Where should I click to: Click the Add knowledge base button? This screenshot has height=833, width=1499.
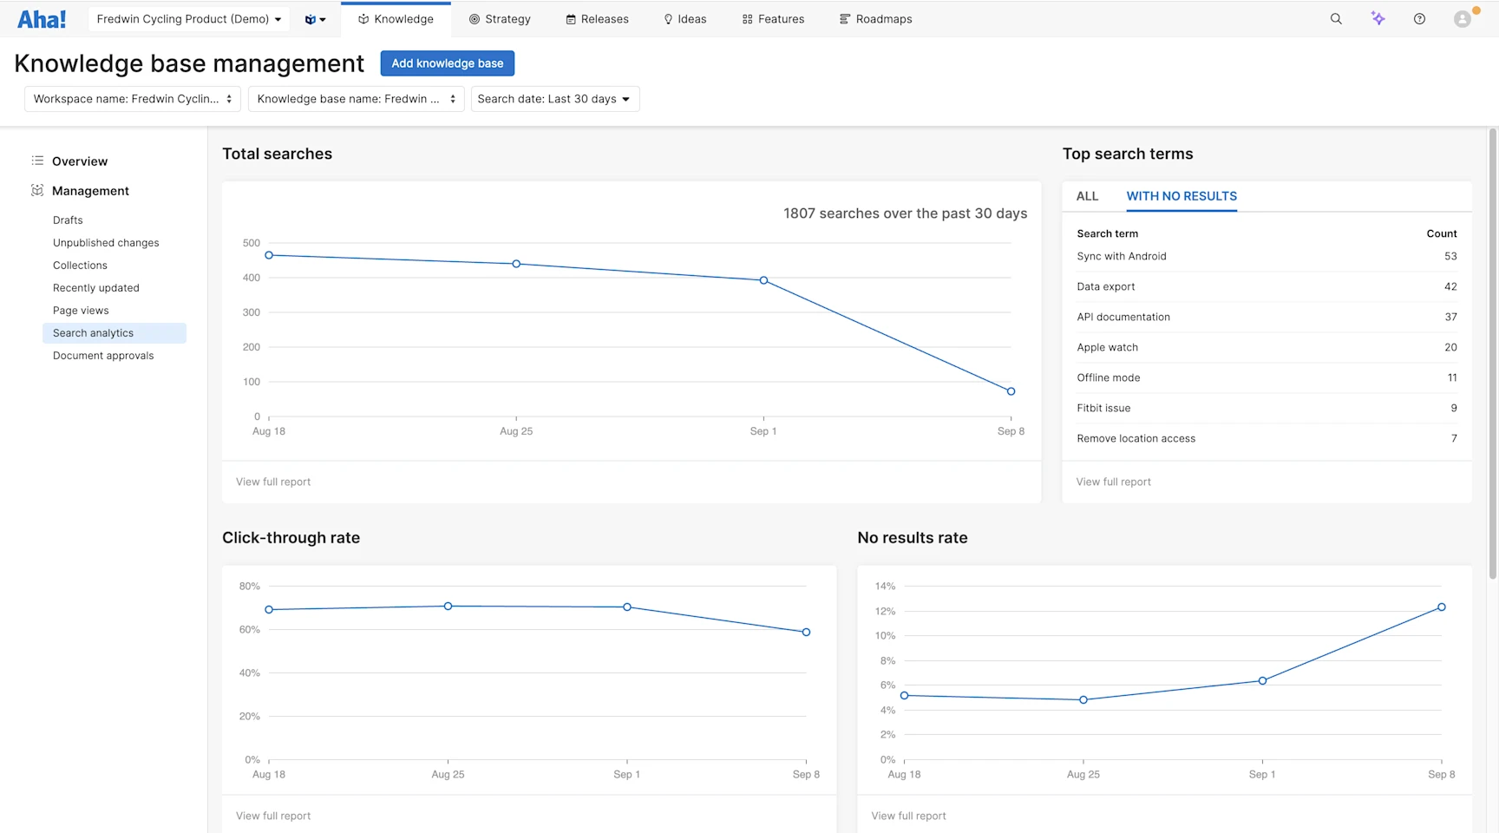click(x=447, y=62)
